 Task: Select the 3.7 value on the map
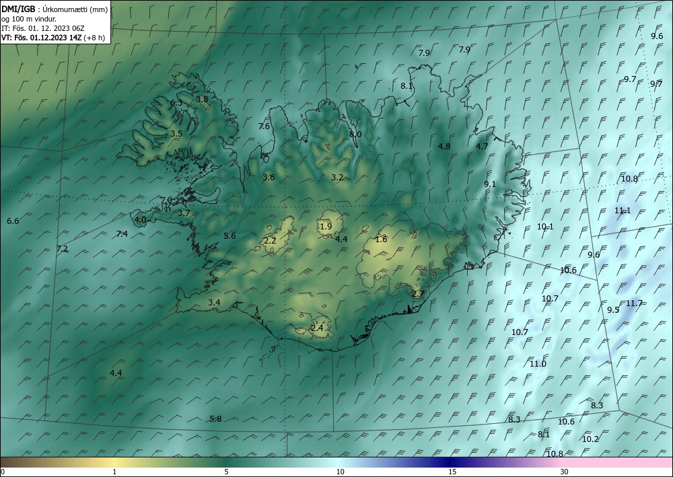pos(184,213)
